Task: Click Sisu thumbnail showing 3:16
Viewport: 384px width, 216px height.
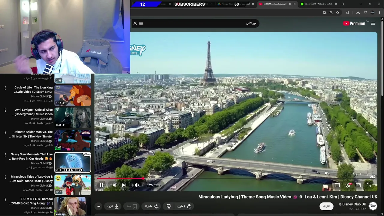Action: click(x=73, y=162)
